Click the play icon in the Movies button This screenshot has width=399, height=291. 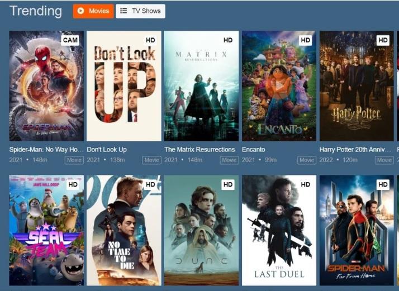[x=80, y=11]
